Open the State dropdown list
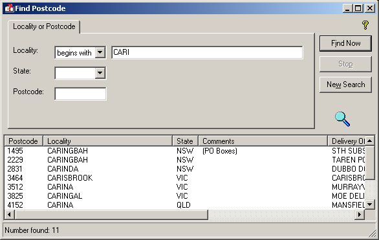 point(100,73)
